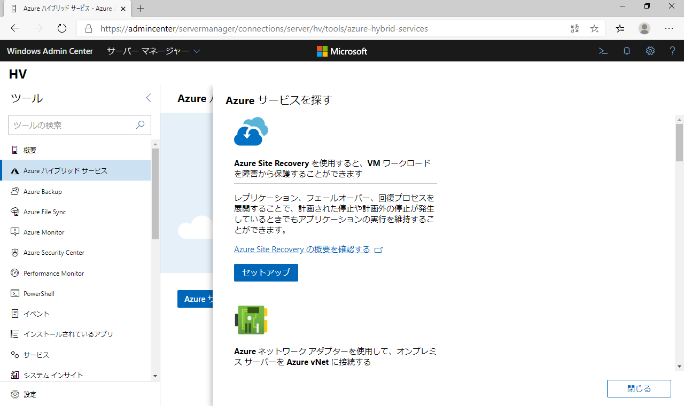This screenshot has width=684, height=406.
Task: Select the インストールされているアプリ icon
Action: [x=14, y=334]
